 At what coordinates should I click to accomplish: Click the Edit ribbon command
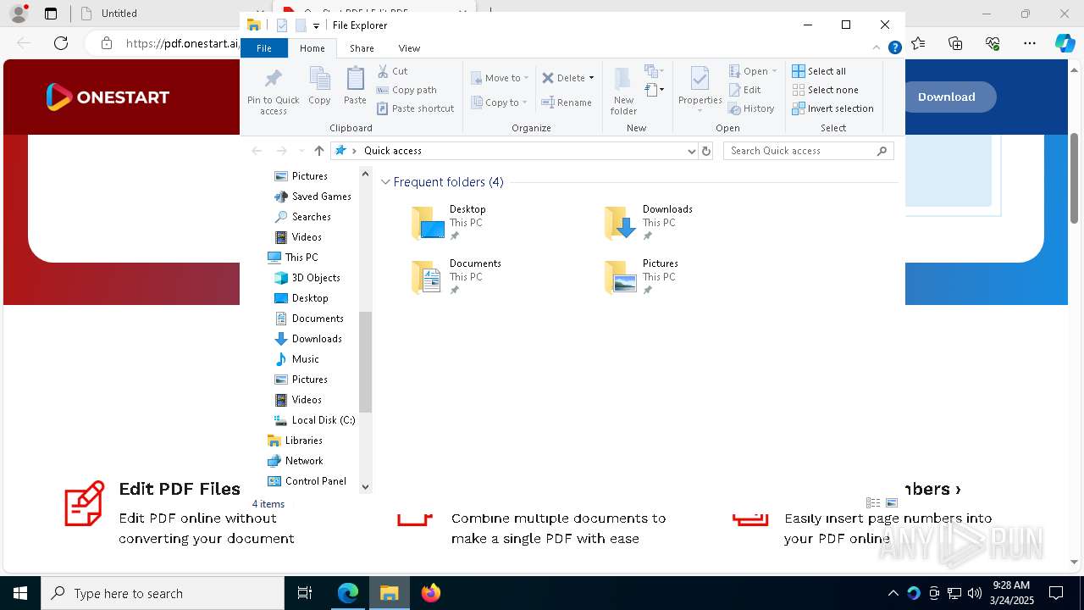coord(745,90)
